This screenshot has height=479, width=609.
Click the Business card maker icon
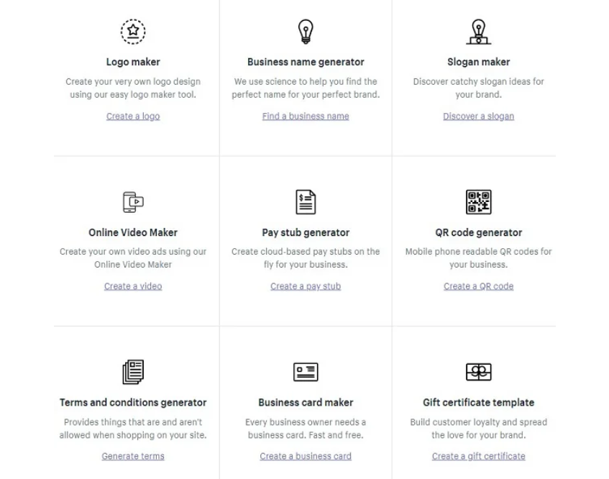point(306,372)
